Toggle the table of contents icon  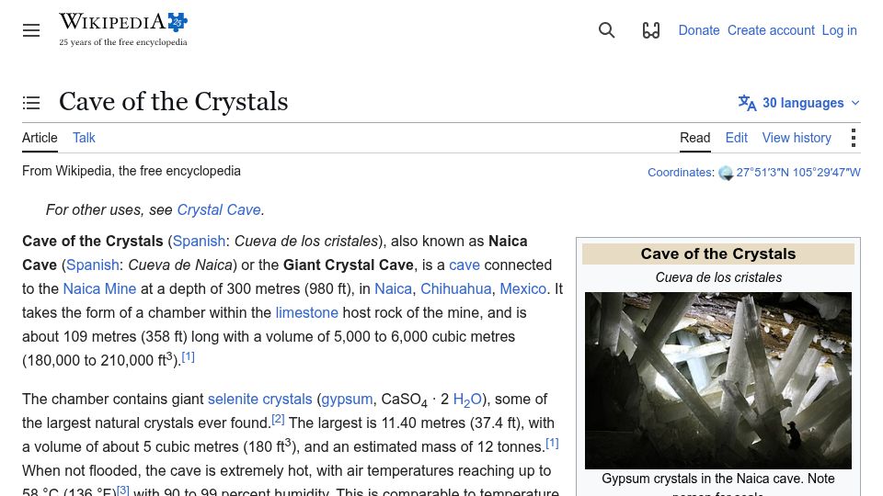tap(31, 103)
